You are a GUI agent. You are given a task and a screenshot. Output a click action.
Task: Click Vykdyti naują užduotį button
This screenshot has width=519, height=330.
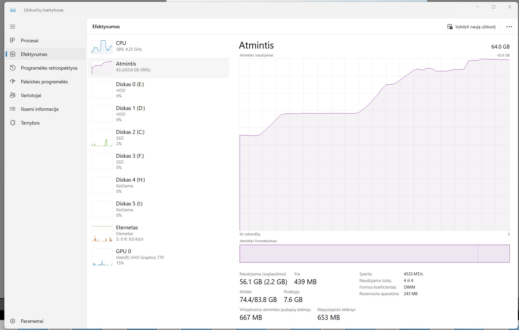(x=471, y=27)
